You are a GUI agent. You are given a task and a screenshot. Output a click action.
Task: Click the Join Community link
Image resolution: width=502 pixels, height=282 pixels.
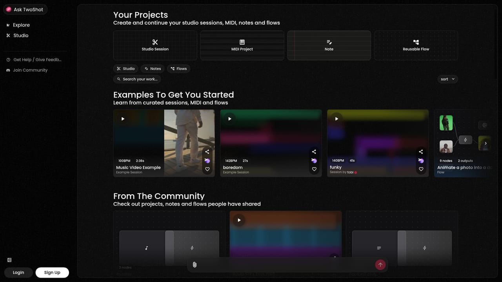click(x=27, y=70)
